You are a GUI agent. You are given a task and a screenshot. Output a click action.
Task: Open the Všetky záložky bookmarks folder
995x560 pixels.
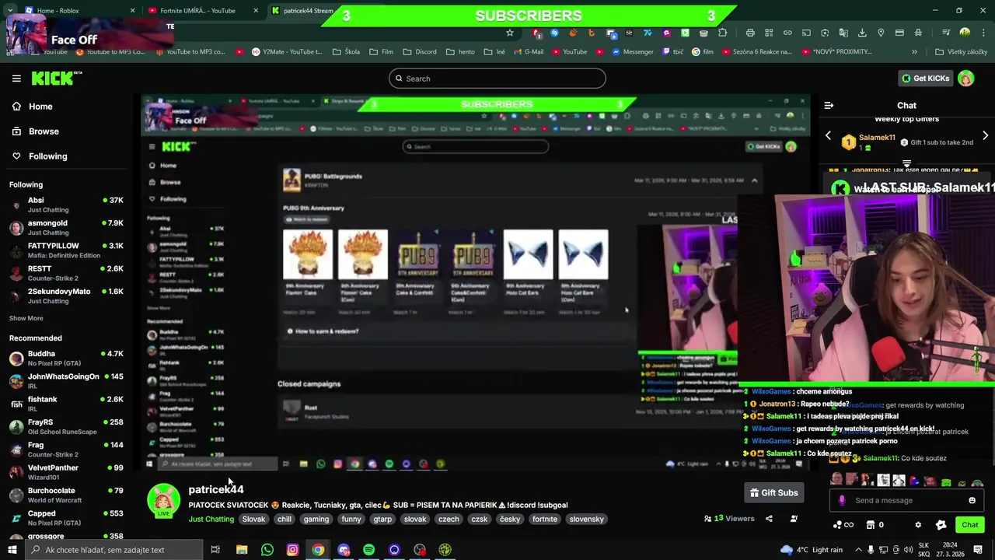coord(961,52)
